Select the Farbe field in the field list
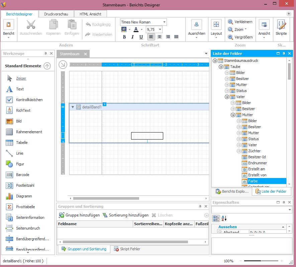This screenshot has height=267, width=296. (x=253, y=181)
